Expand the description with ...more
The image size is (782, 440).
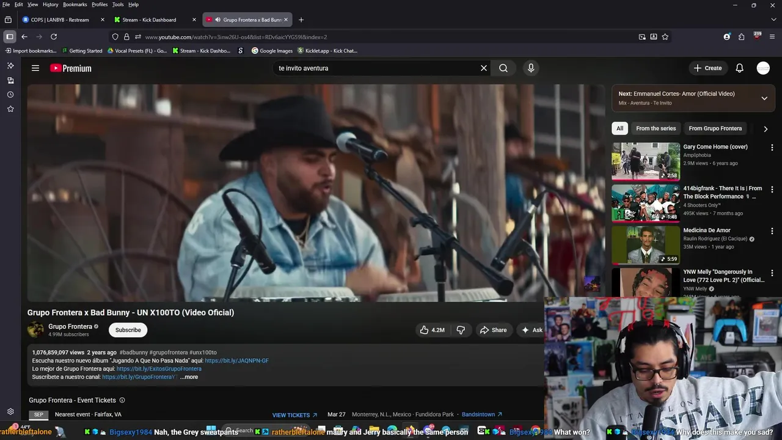189,377
